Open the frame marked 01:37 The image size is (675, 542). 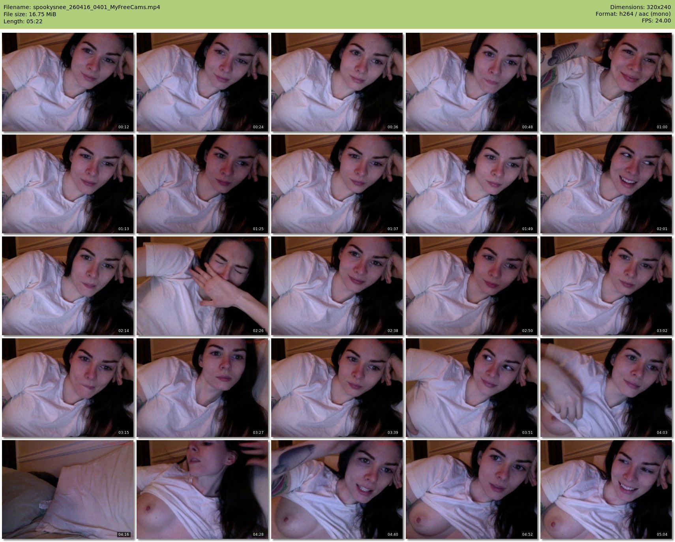click(337, 184)
